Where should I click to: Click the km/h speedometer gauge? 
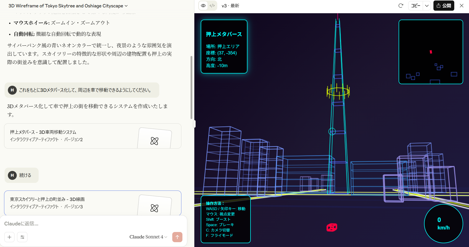(443, 224)
